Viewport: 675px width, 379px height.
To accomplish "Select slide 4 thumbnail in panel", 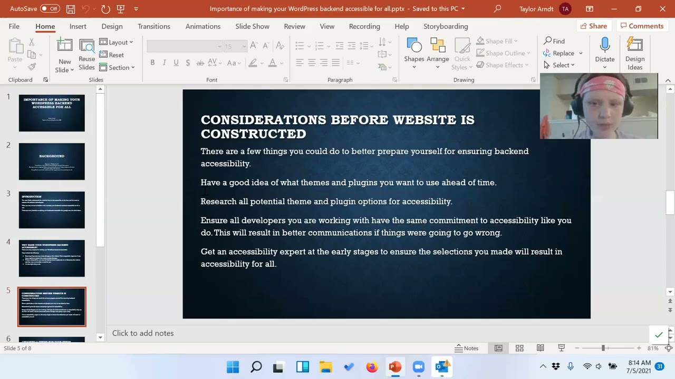I will click(52, 258).
